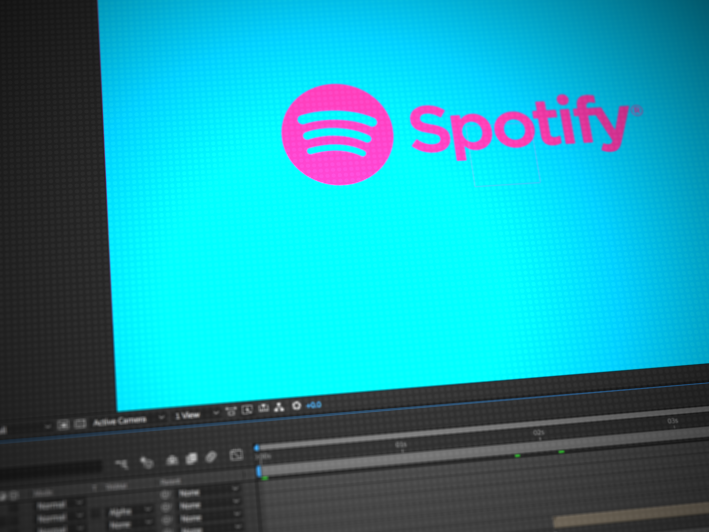
Task: Click the 02s mark on the time ruler
Action: point(539,433)
